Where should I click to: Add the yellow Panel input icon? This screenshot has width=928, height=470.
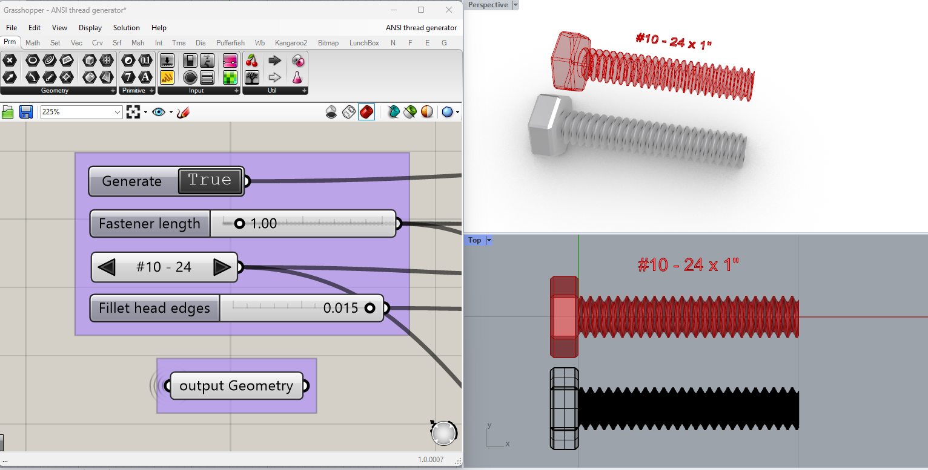pos(167,77)
